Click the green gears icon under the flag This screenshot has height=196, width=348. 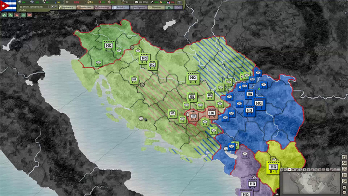click(x=11, y=15)
